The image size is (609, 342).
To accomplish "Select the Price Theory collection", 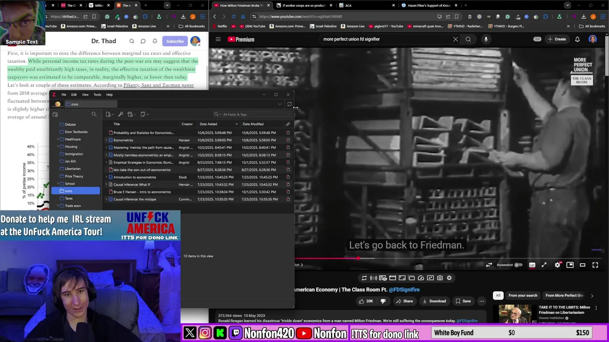I will [74, 176].
